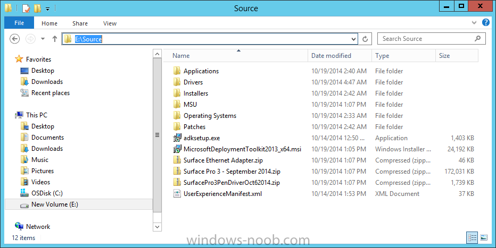Image resolution: width=496 pixels, height=248 pixels.
Task: Sort by the Size column header
Action: tap(457, 56)
